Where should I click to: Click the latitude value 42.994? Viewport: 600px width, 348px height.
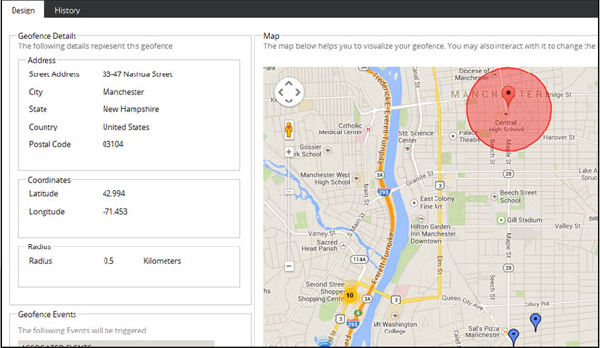113,194
